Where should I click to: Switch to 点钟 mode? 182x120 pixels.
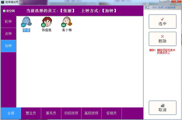8,34
